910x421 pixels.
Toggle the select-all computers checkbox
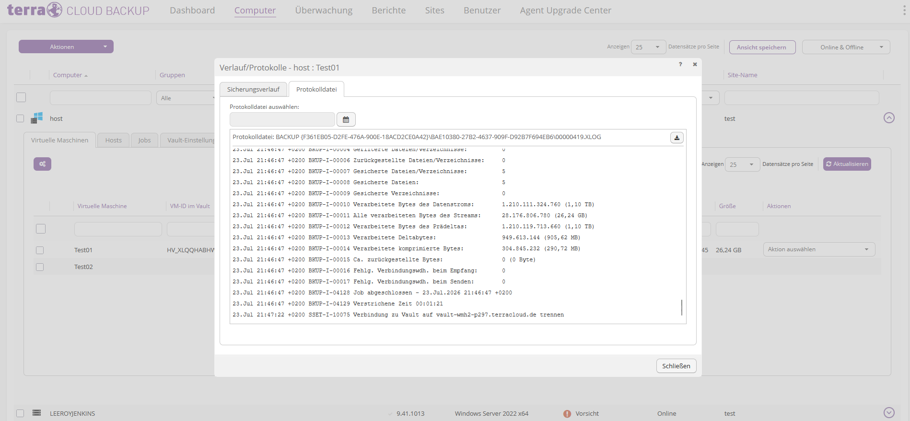[x=21, y=97]
